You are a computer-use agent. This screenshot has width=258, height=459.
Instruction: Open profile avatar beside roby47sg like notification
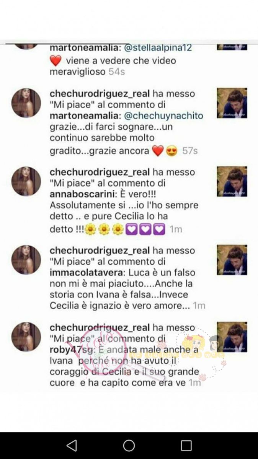[x=26, y=337]
